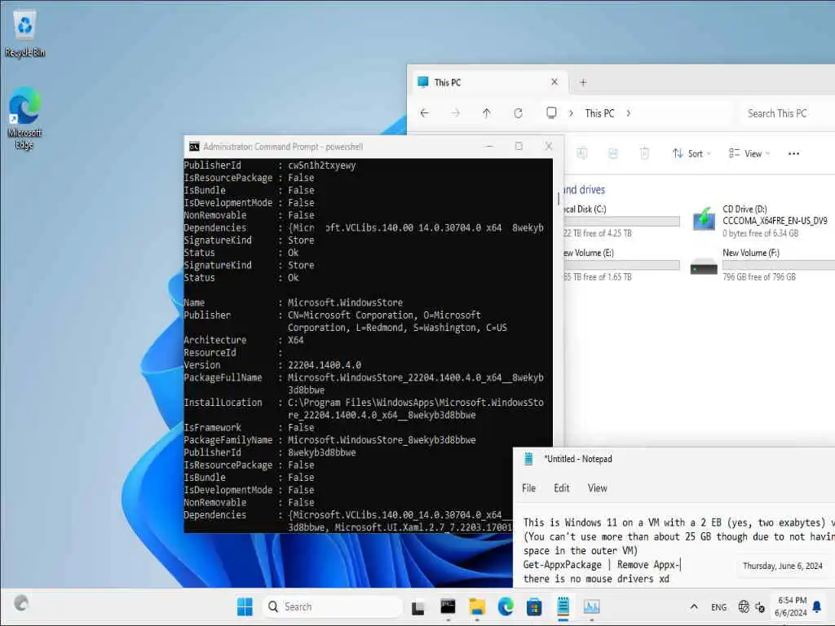
Task: Select the This PC tab in Explorer
Action: pyautogui.click(x=488, y=82)
